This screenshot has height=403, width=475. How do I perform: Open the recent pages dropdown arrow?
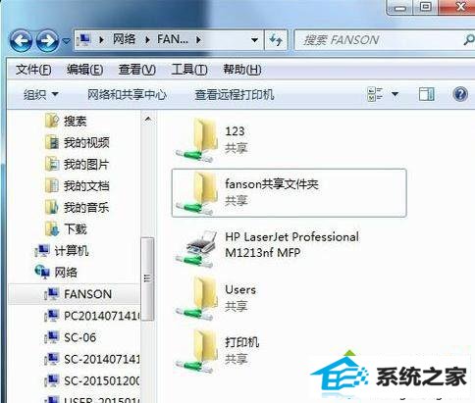[x=66, y=41]
